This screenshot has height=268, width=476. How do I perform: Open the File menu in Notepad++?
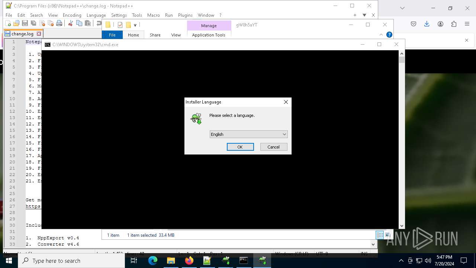pos(9,15)
